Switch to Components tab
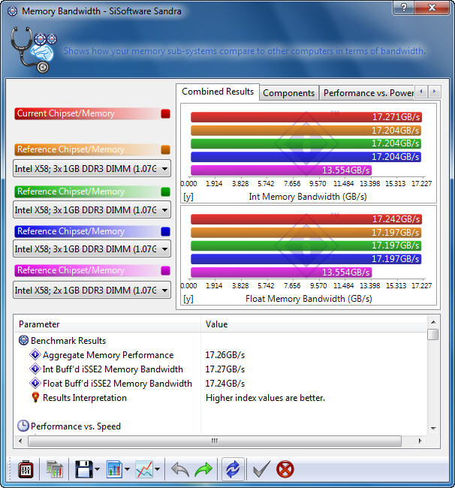 [x=289, y=93]
